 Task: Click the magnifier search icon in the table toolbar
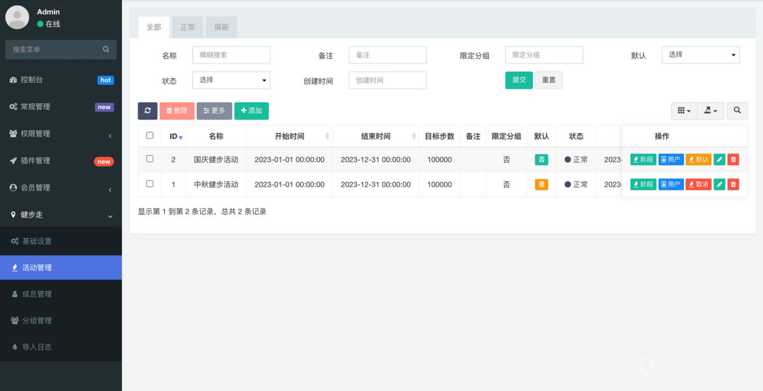737,110
